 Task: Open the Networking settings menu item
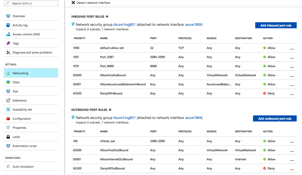point(20,73)
